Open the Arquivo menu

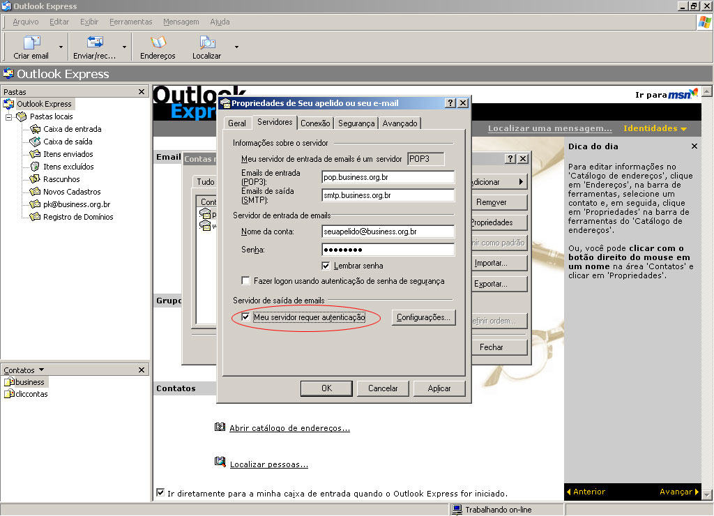(x=26, y=22)
